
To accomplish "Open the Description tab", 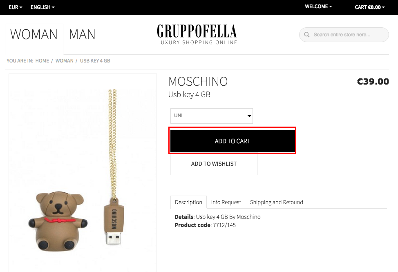I will click(188, 202).
